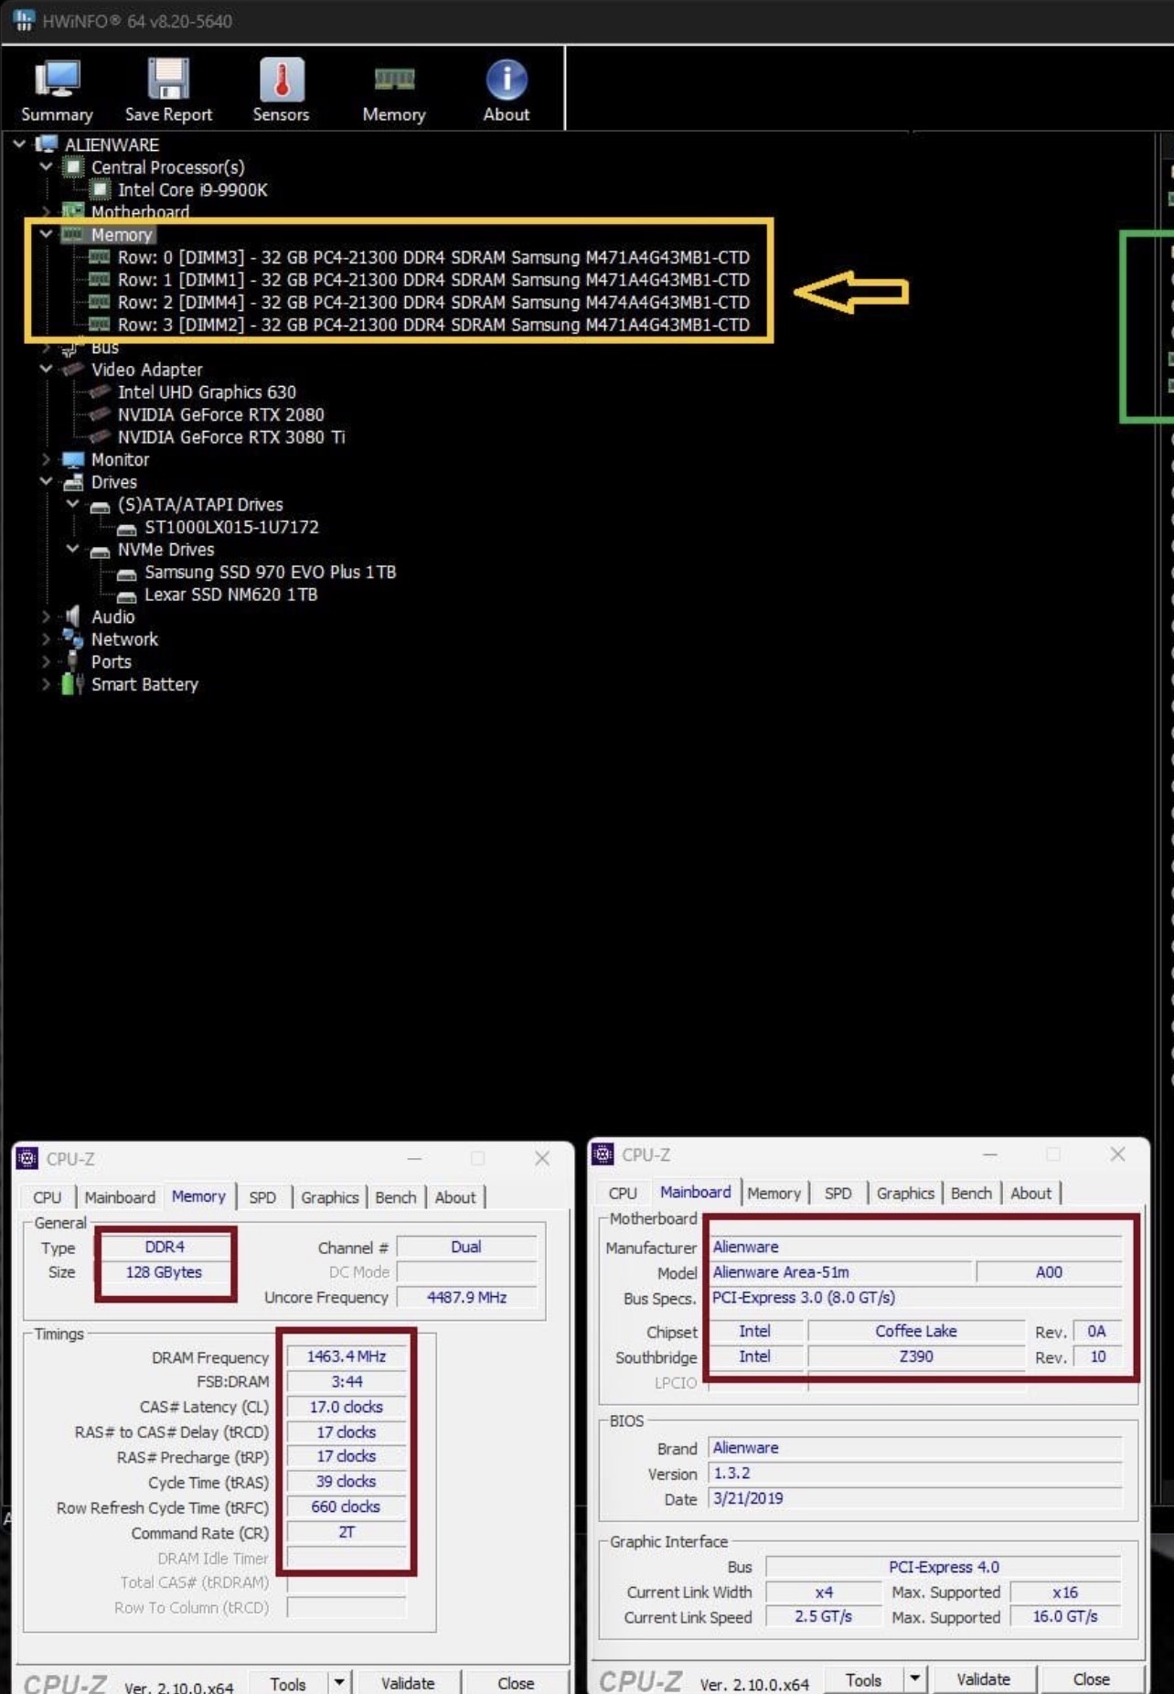Open the About info icon

pyautogui.click(x=506, y=91)
